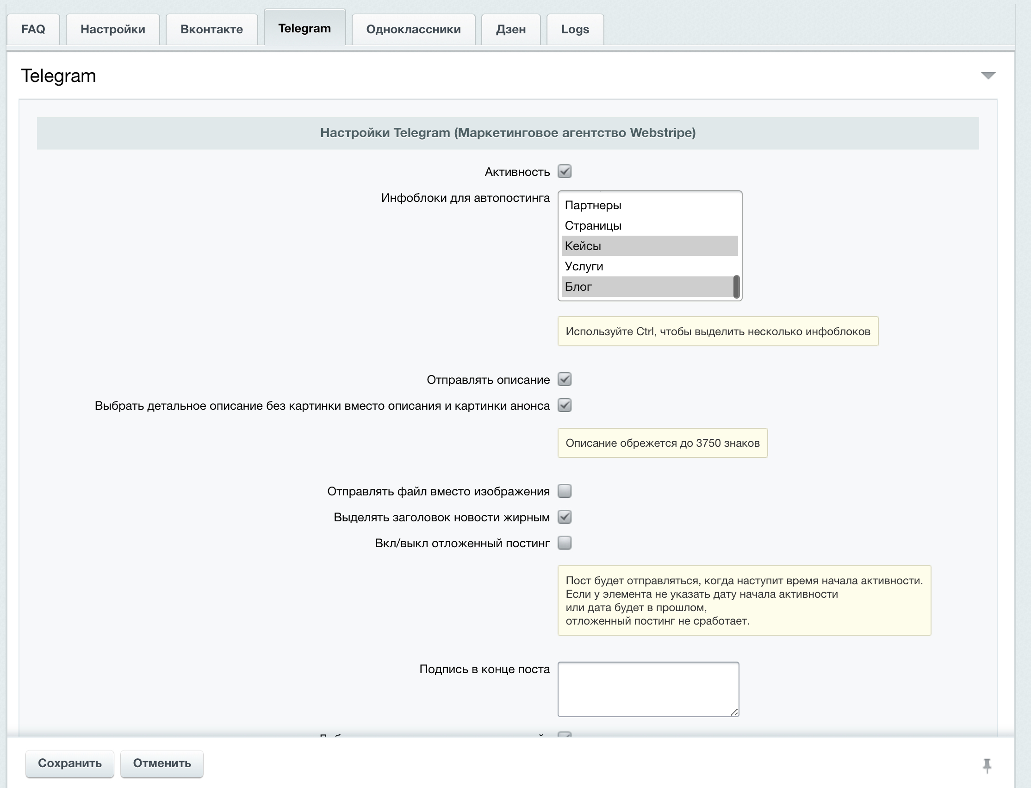Image resolution: width=1031 pixels, height=788 pixels.
Task: Open the Logs tab
Action: pyautogui.click(x=575, y=29)
